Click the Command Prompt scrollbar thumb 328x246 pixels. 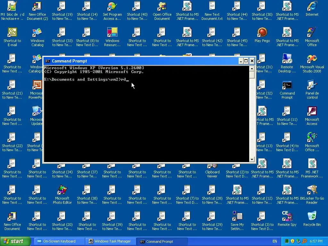coord(252,75)
